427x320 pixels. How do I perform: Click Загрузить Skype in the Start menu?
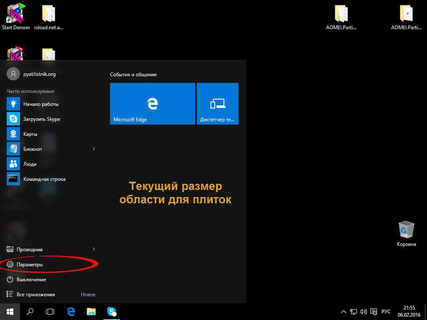pyautogui.click(x=41, y=119)
